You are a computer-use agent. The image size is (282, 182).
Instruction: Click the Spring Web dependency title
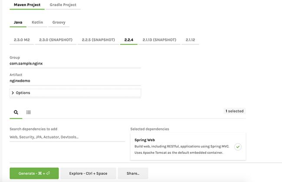coord(144,140)
